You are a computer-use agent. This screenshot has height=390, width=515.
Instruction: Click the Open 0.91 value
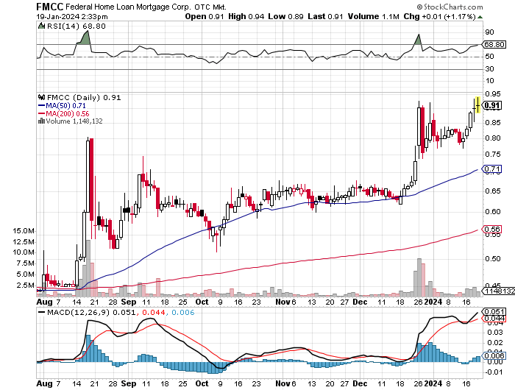pos(205,16)
